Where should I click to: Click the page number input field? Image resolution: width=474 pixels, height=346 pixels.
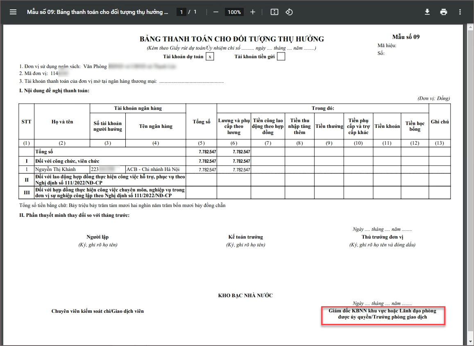point(181,12)
